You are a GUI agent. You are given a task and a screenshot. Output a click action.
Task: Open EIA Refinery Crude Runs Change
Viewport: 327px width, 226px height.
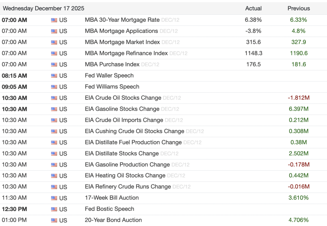128,187
